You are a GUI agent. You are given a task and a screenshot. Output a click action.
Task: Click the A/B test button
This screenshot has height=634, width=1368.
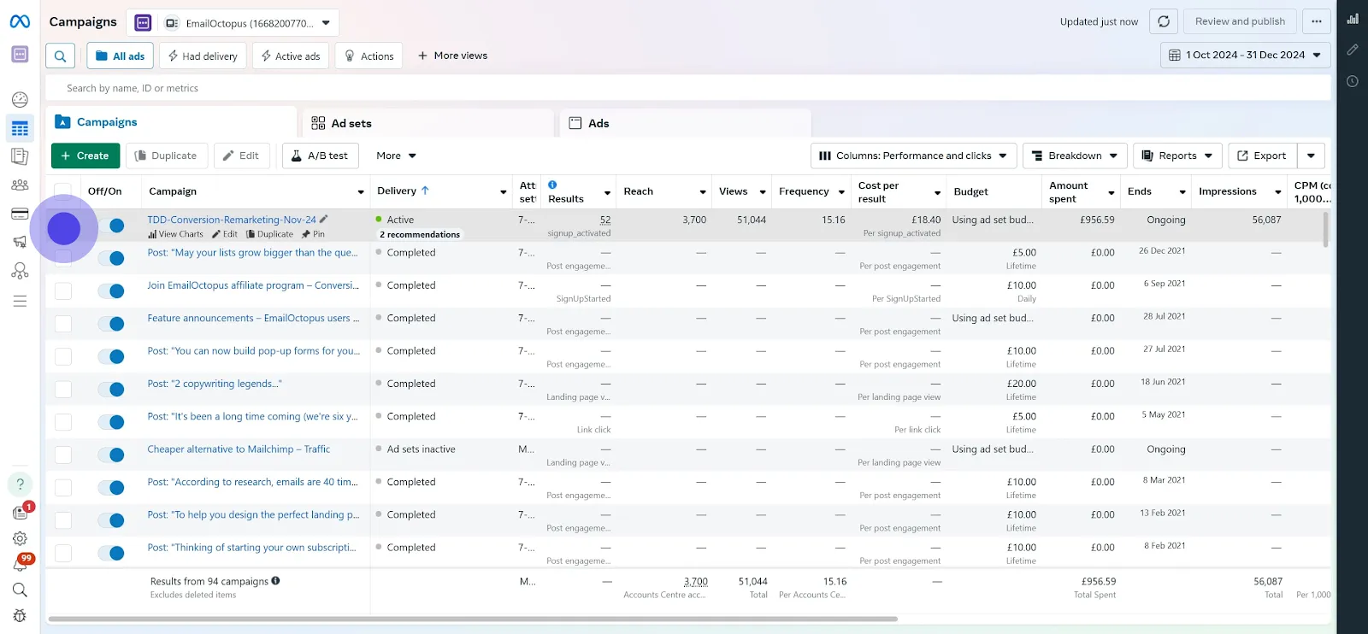(320, 156)
